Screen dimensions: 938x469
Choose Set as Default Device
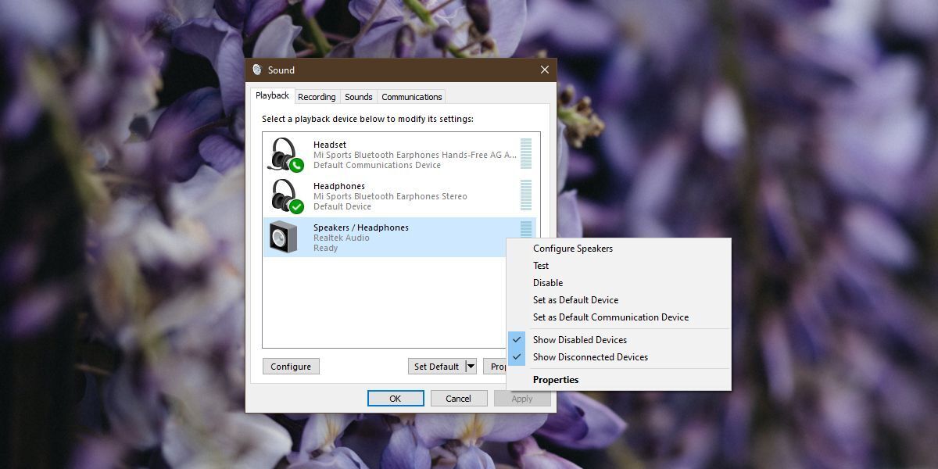coord(575,299)
